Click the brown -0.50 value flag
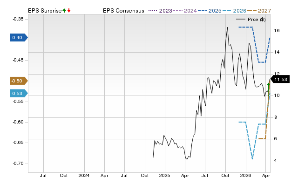298x178 pixels. tap(19, 81)
